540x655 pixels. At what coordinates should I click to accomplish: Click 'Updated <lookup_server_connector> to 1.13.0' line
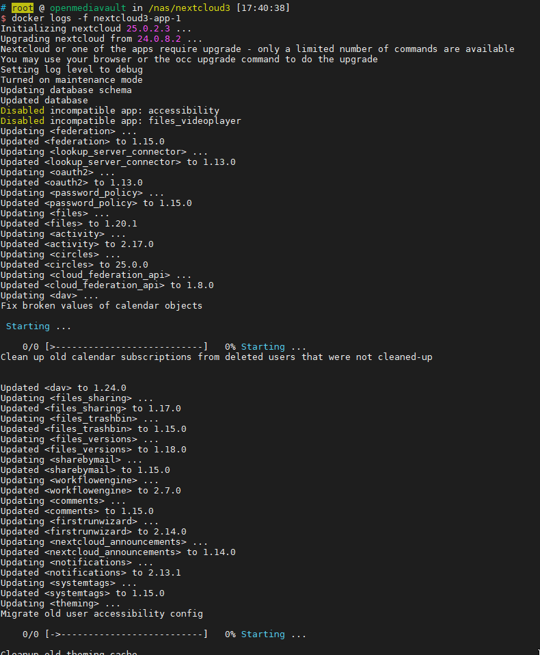118,162
